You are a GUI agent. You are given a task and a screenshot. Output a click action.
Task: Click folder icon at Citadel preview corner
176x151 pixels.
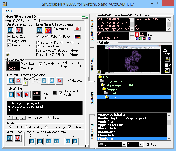pos(99,72)
